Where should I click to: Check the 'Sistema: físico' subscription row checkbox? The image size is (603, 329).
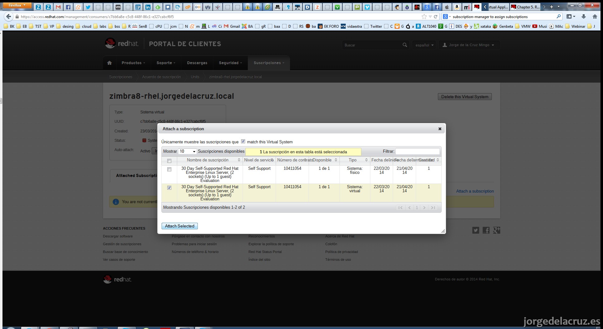(x=169, y=169)
